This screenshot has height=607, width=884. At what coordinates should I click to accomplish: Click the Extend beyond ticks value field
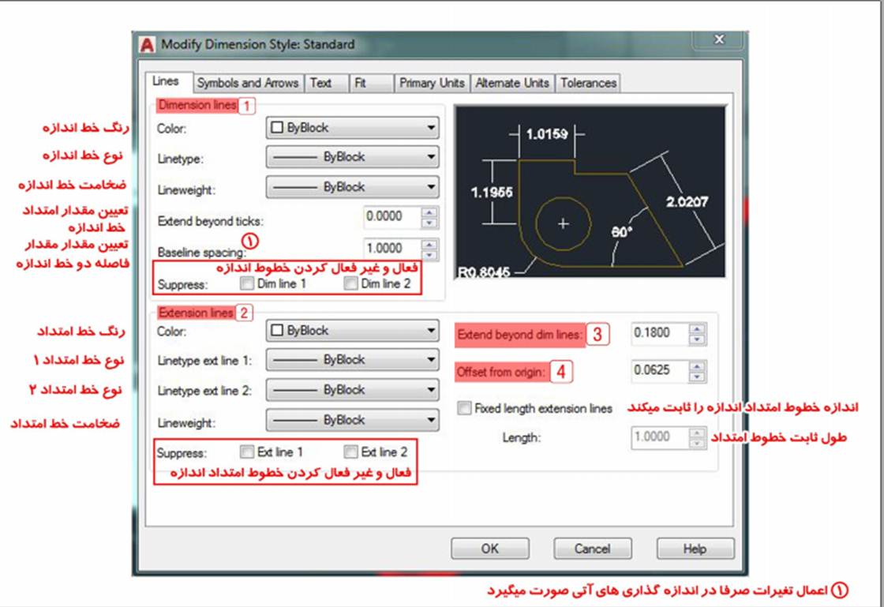point(391,217)
